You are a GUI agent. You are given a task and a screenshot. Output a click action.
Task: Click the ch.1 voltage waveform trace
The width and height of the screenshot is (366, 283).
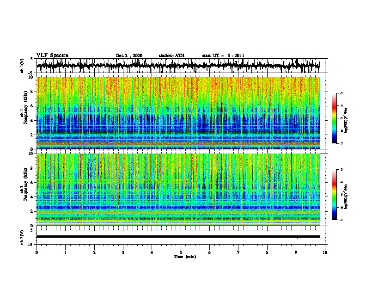[178, 66]
